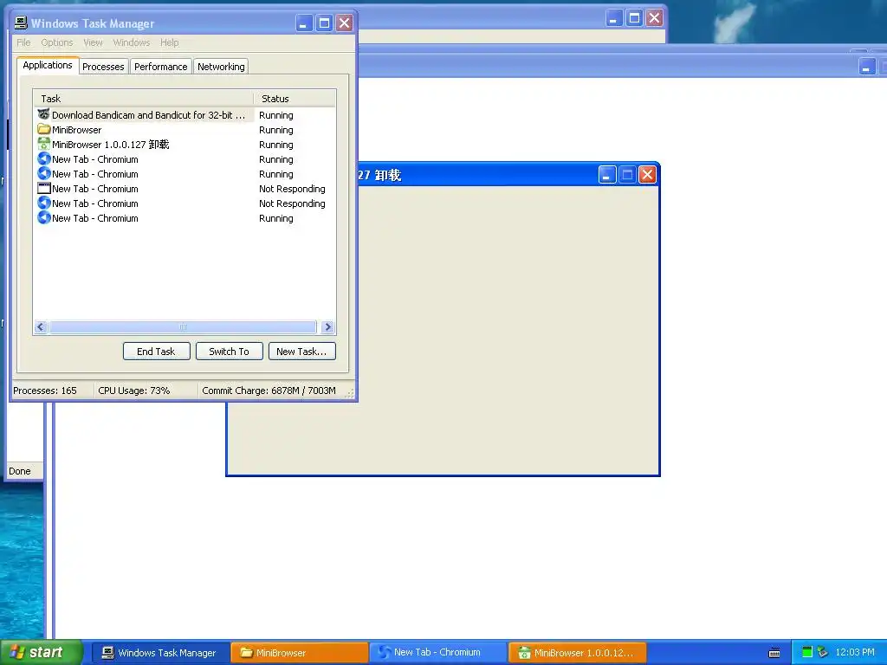Click the Task Manager resize grip corner
The height and width of the screenshot is (665, 887).
(x=350, y=394)
